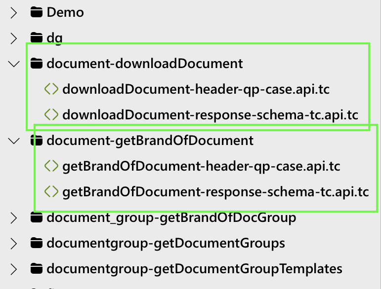381x289 pixels.
Task: Click the Demo folder icon
Action: tap(36, 12)
